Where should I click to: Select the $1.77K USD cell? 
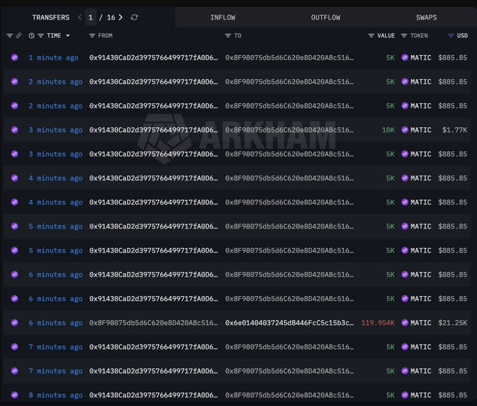click(x=455, y=130)
